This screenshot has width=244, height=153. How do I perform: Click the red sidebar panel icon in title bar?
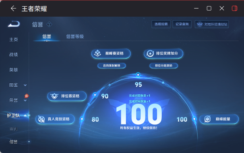coord(234,8)
